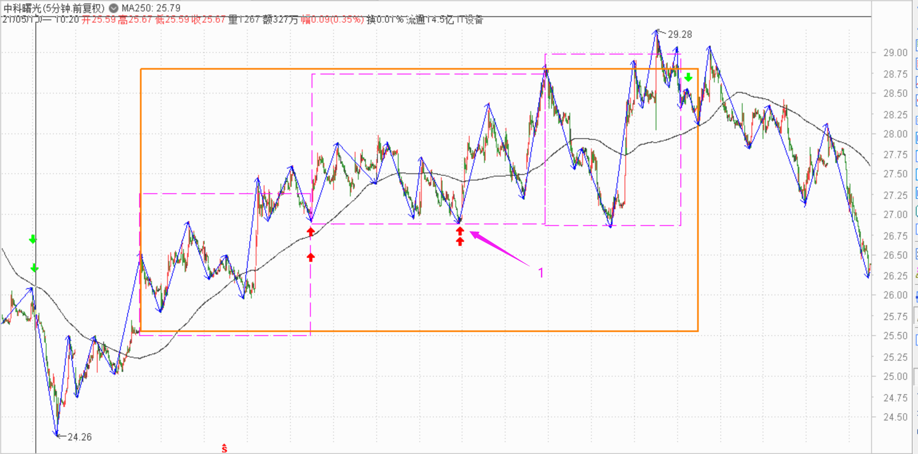Click the 24.26 low price label
Viewport: 918px width, 454px height.
tap(80, 437)
